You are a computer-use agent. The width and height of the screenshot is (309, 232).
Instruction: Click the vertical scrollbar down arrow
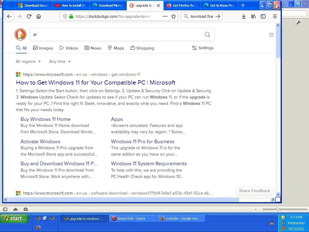pos(278,194)
